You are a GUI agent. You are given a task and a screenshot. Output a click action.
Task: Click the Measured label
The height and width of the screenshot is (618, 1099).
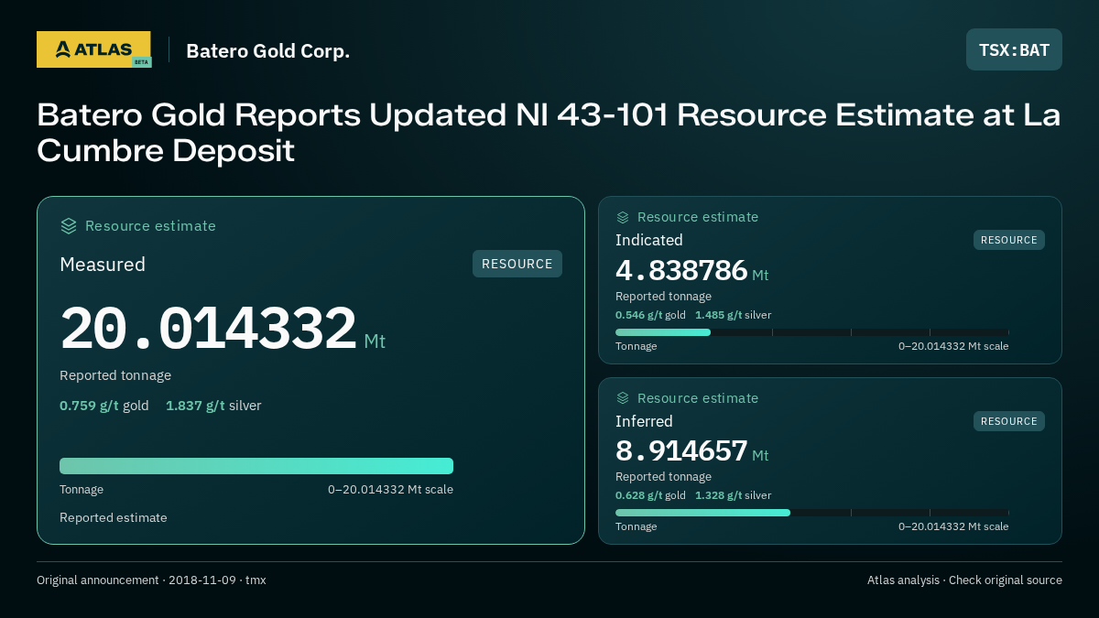pos(103,264)
